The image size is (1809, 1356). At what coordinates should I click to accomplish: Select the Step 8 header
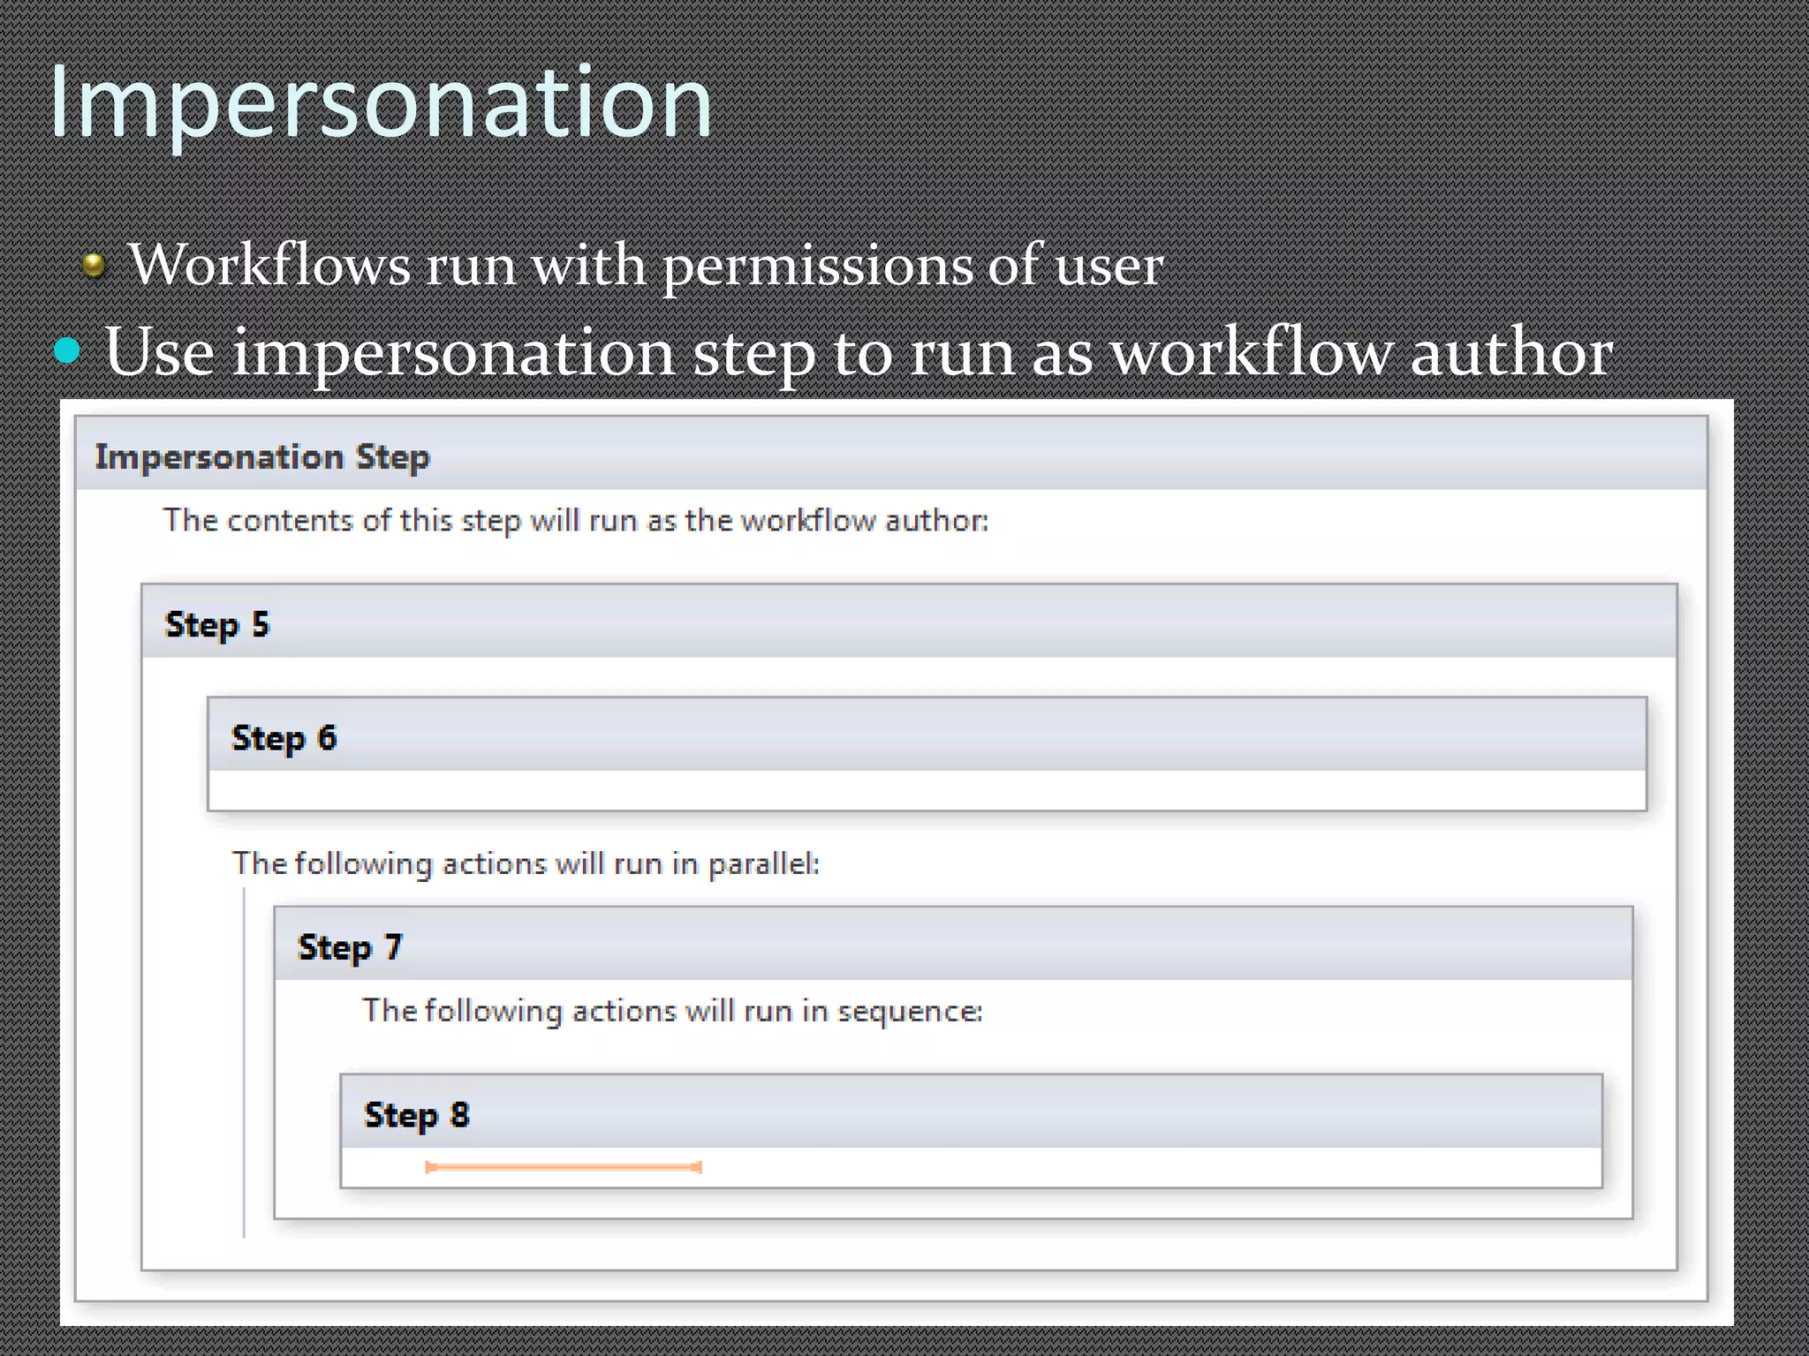click(971, 1112)
